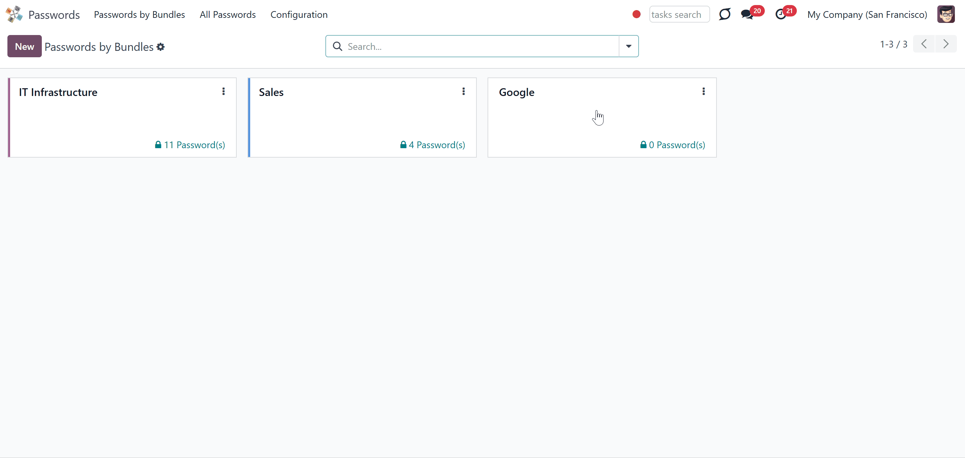
Task: Focus the tasks search field
Action: click(x=679, y=14)
